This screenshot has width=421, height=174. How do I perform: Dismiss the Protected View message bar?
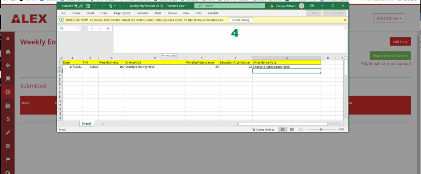pos(345,20)
